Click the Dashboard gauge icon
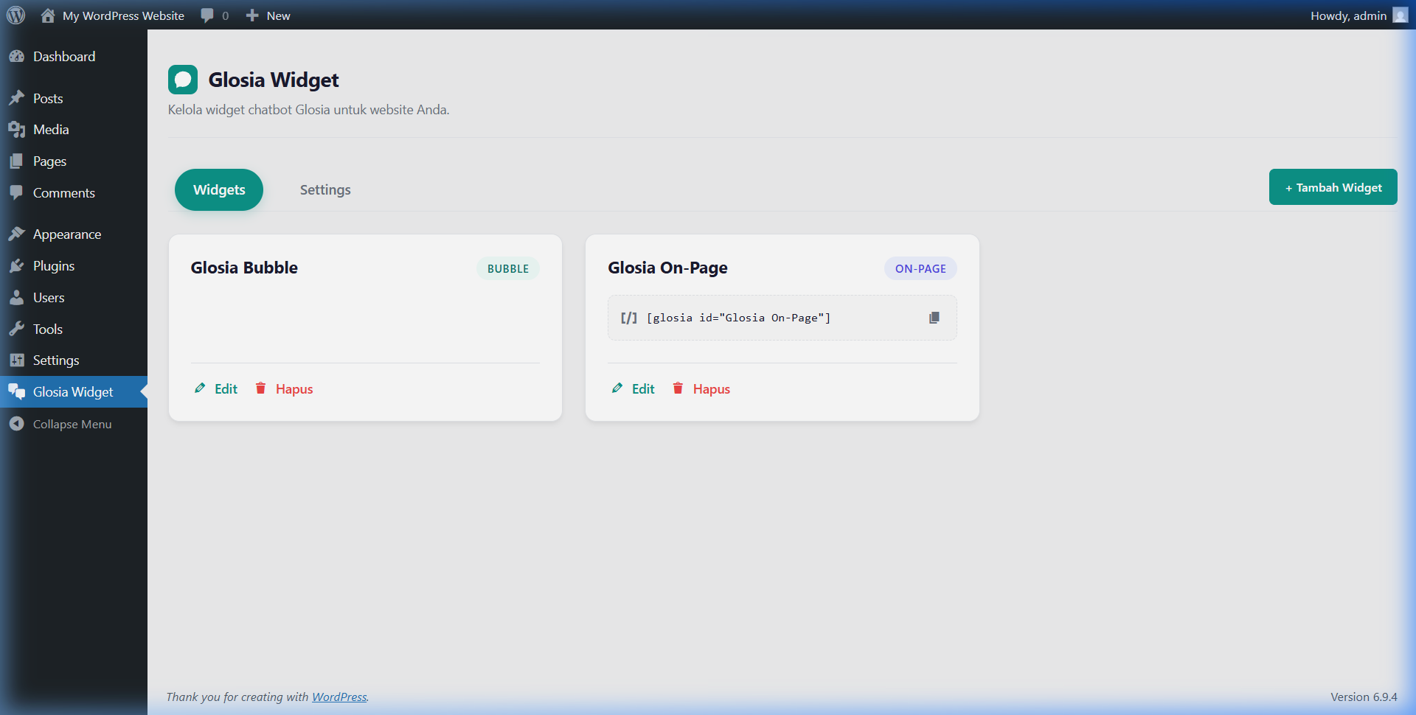 click(16, 57)
